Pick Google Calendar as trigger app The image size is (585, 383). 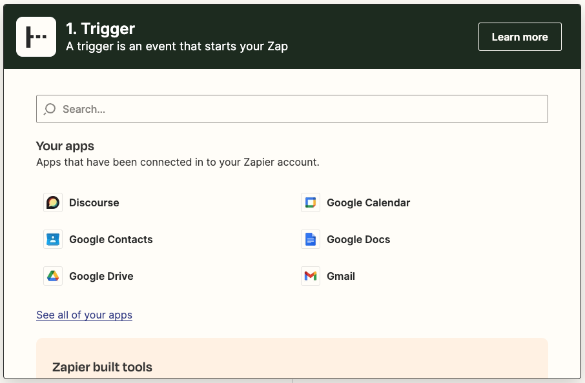[368, 202]
